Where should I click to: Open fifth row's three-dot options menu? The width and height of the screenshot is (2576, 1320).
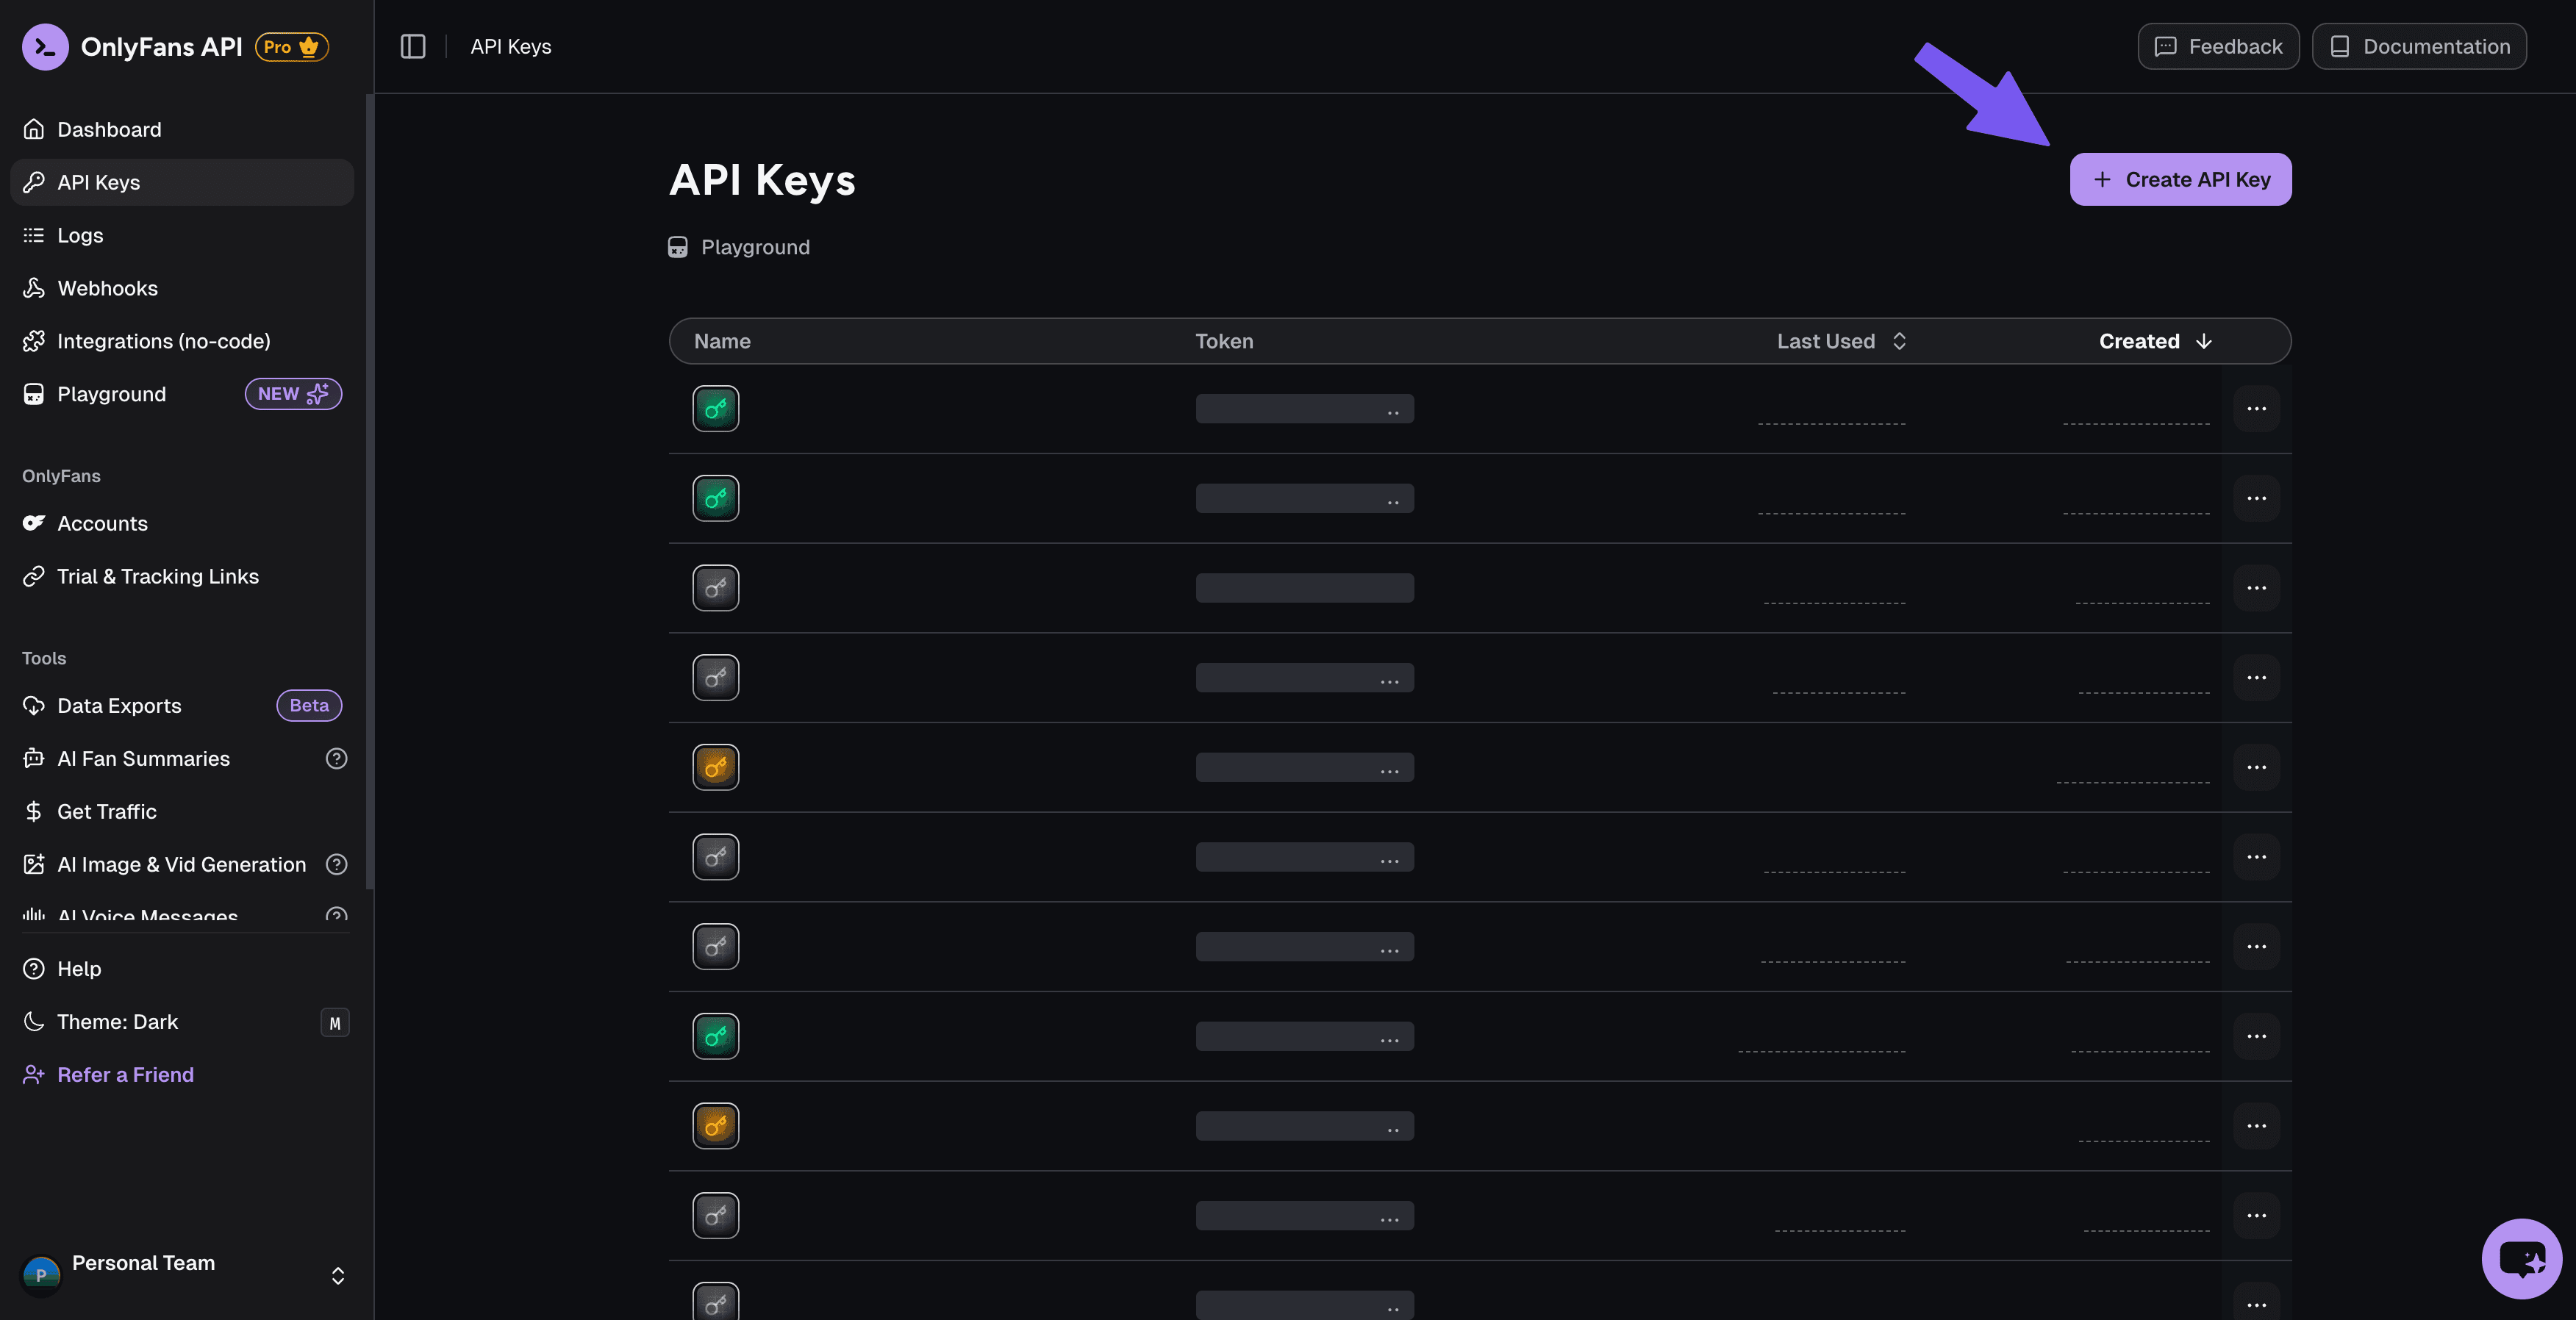pos(2256,767)
